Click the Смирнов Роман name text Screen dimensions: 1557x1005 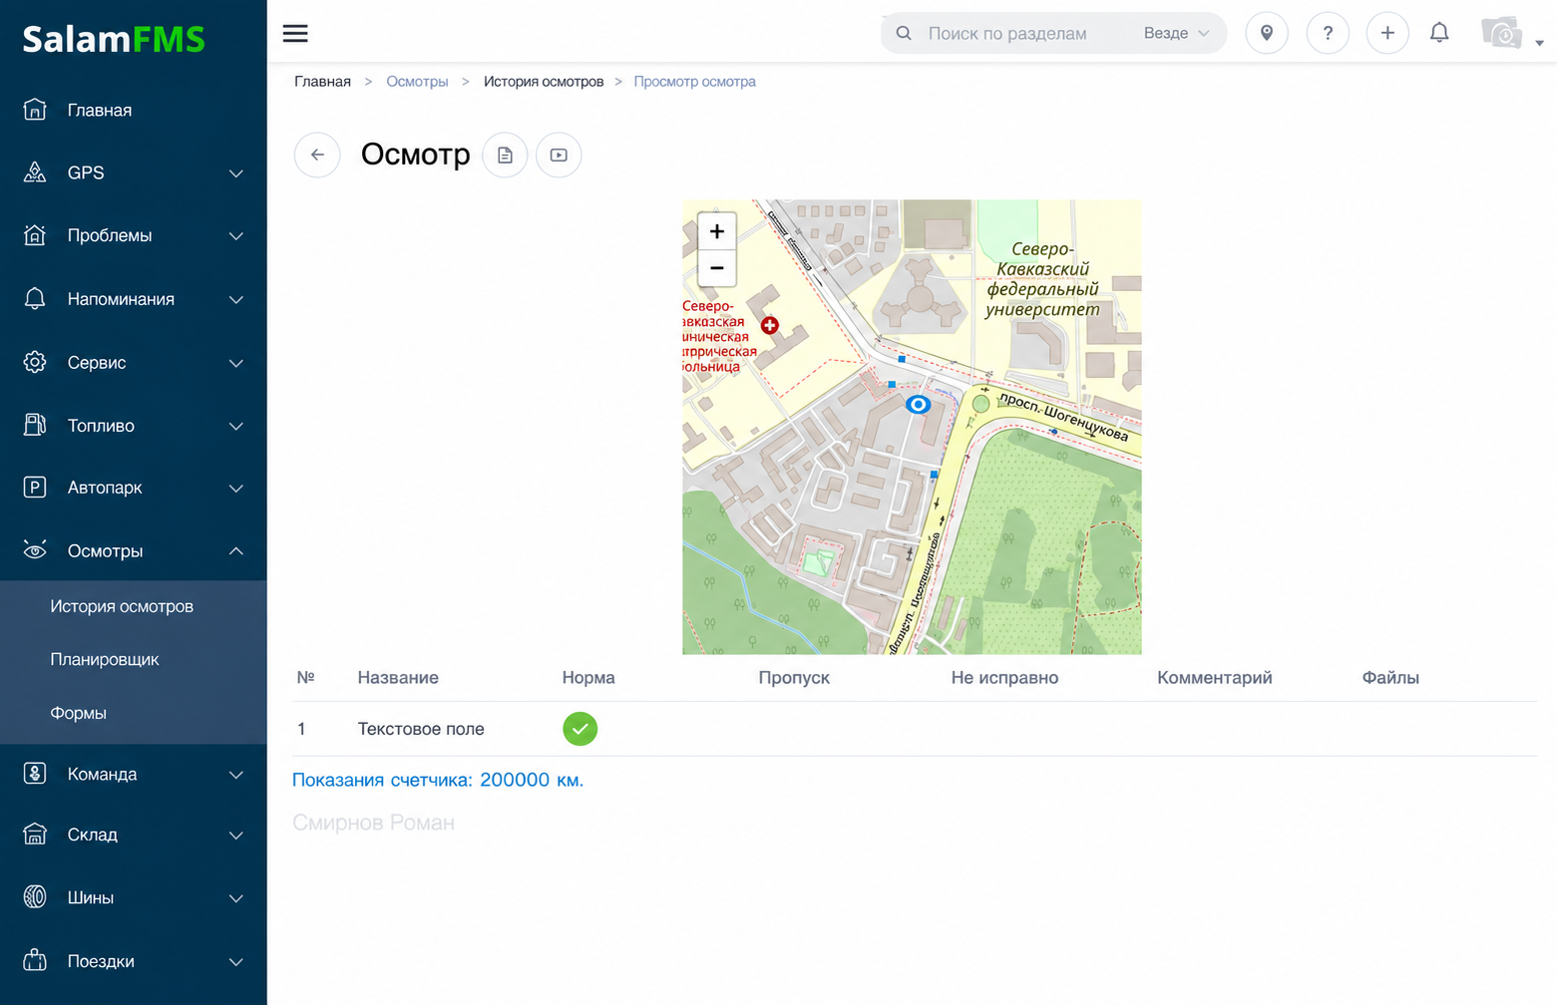pyautogui.click(x=373, y=823)
